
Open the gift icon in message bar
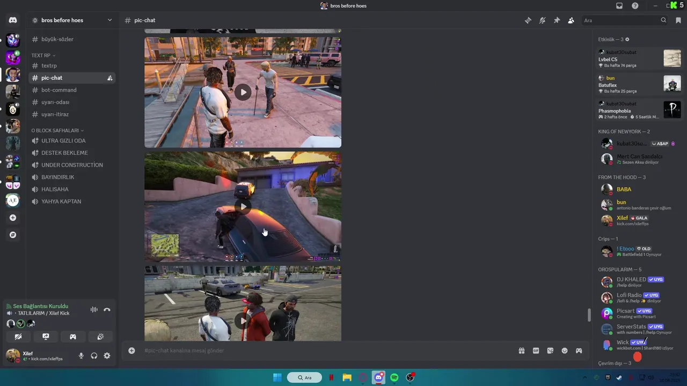(521, 351)
